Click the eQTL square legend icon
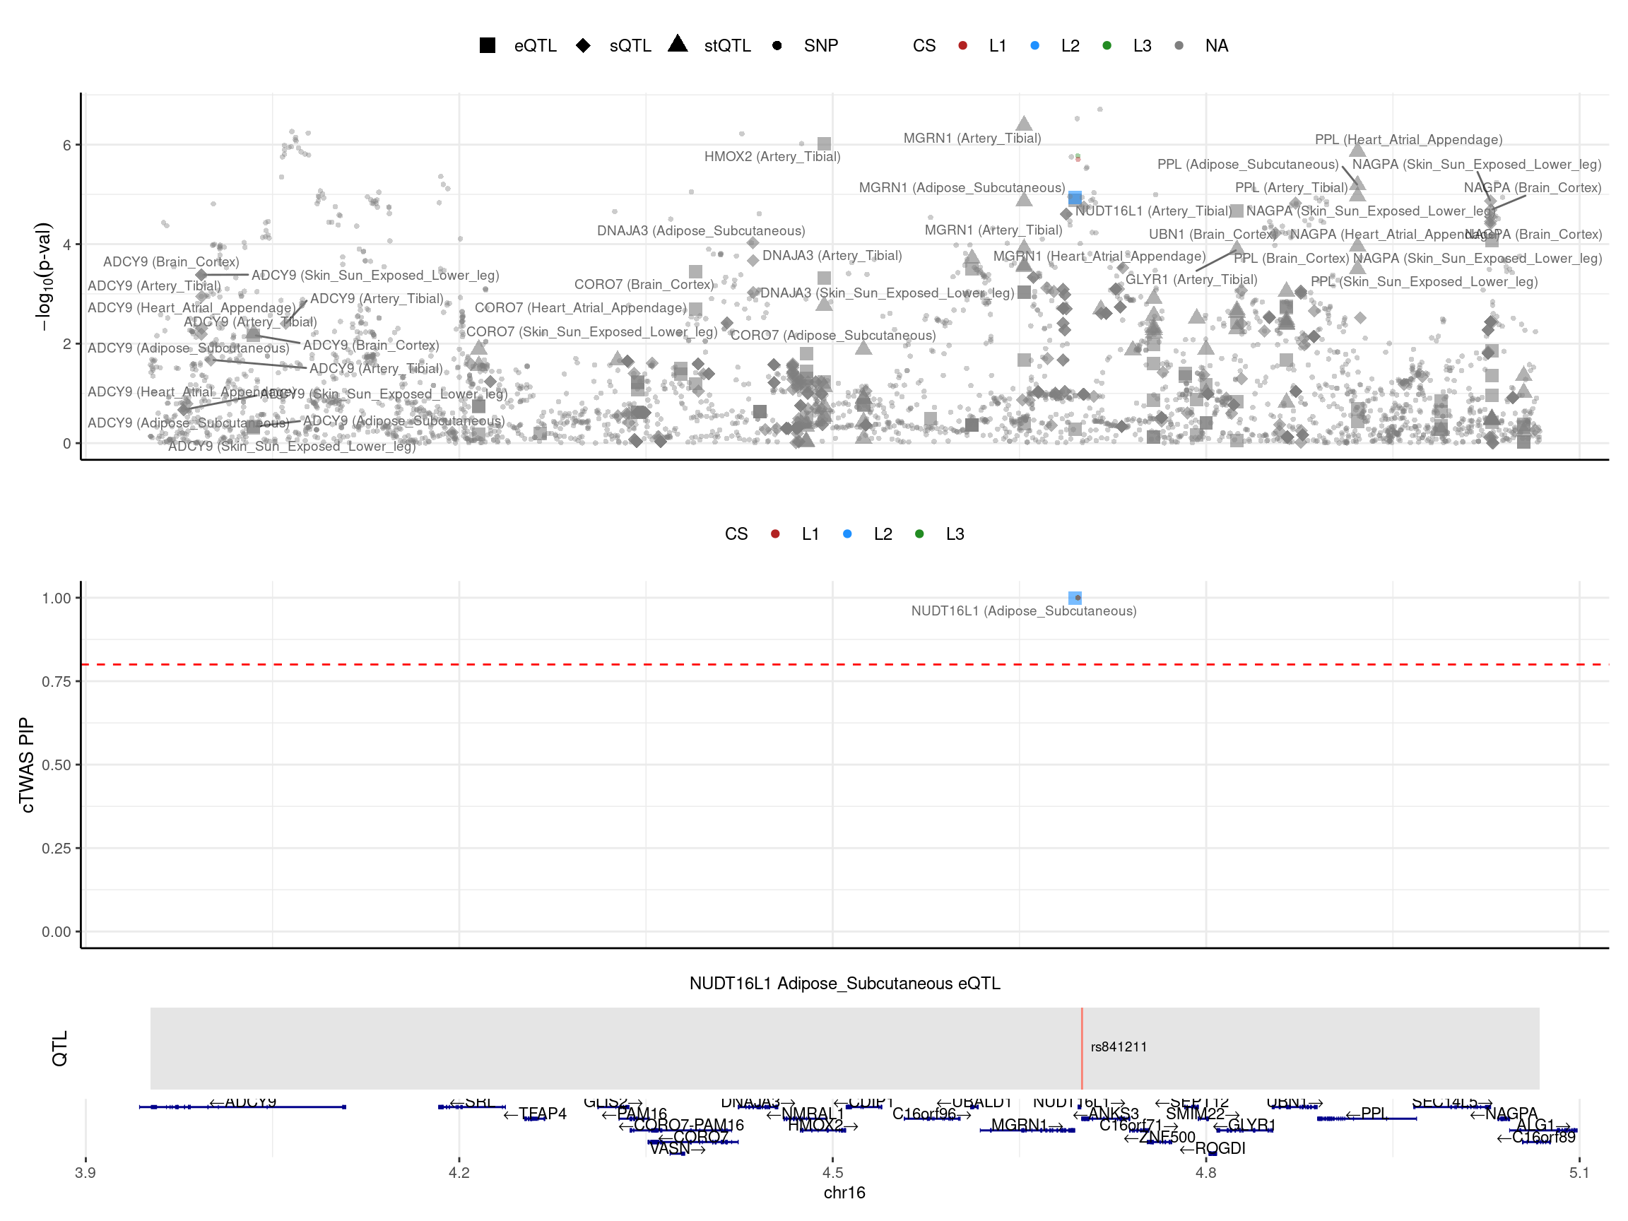This screenshot has width=1628, height=1221. pyautogui.click(x=488, y=46)
